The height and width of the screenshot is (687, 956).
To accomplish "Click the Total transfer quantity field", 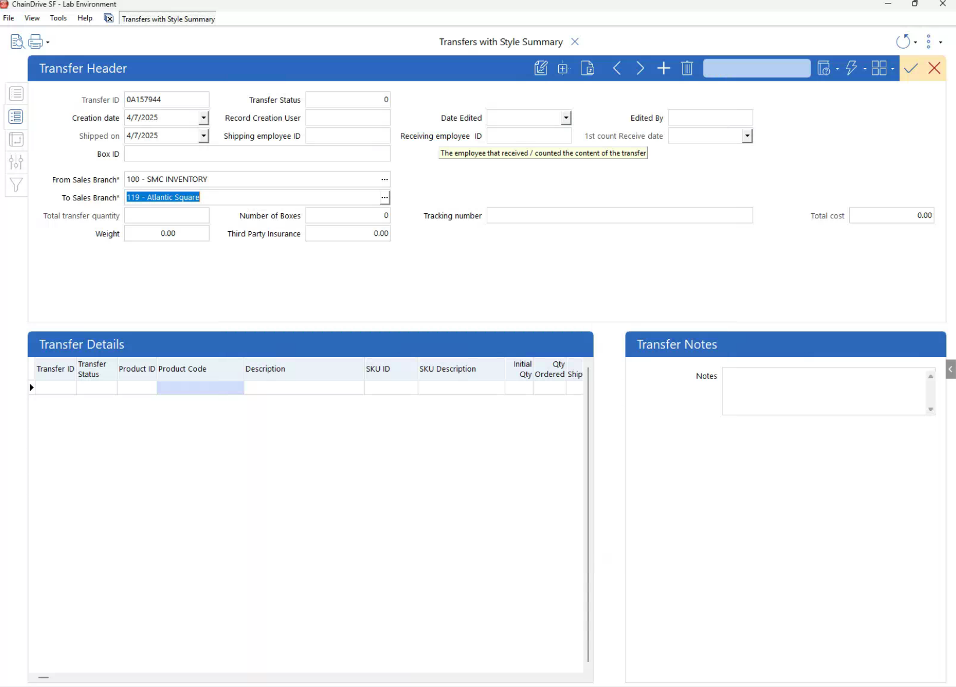I will pos(167,215).
